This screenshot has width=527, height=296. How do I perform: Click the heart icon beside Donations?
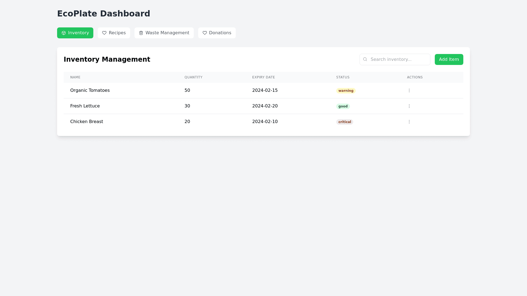(205, 33)
